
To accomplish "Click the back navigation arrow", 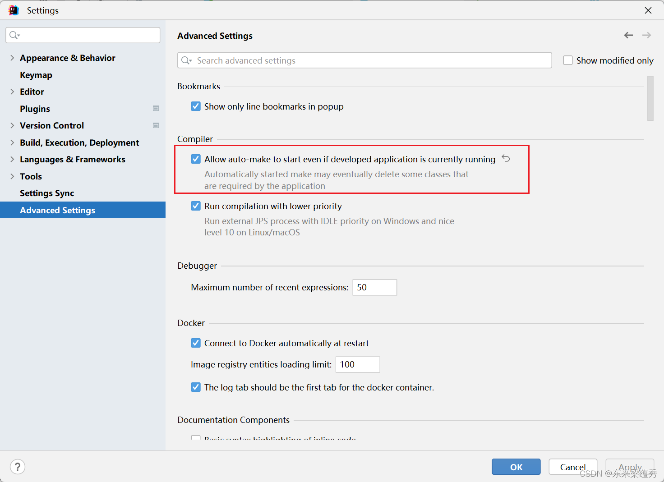I will pos(628,35).
